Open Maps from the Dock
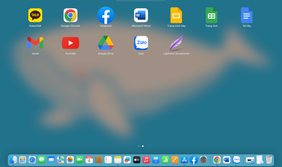Screen dimensions: 282x167 [60, 160]
